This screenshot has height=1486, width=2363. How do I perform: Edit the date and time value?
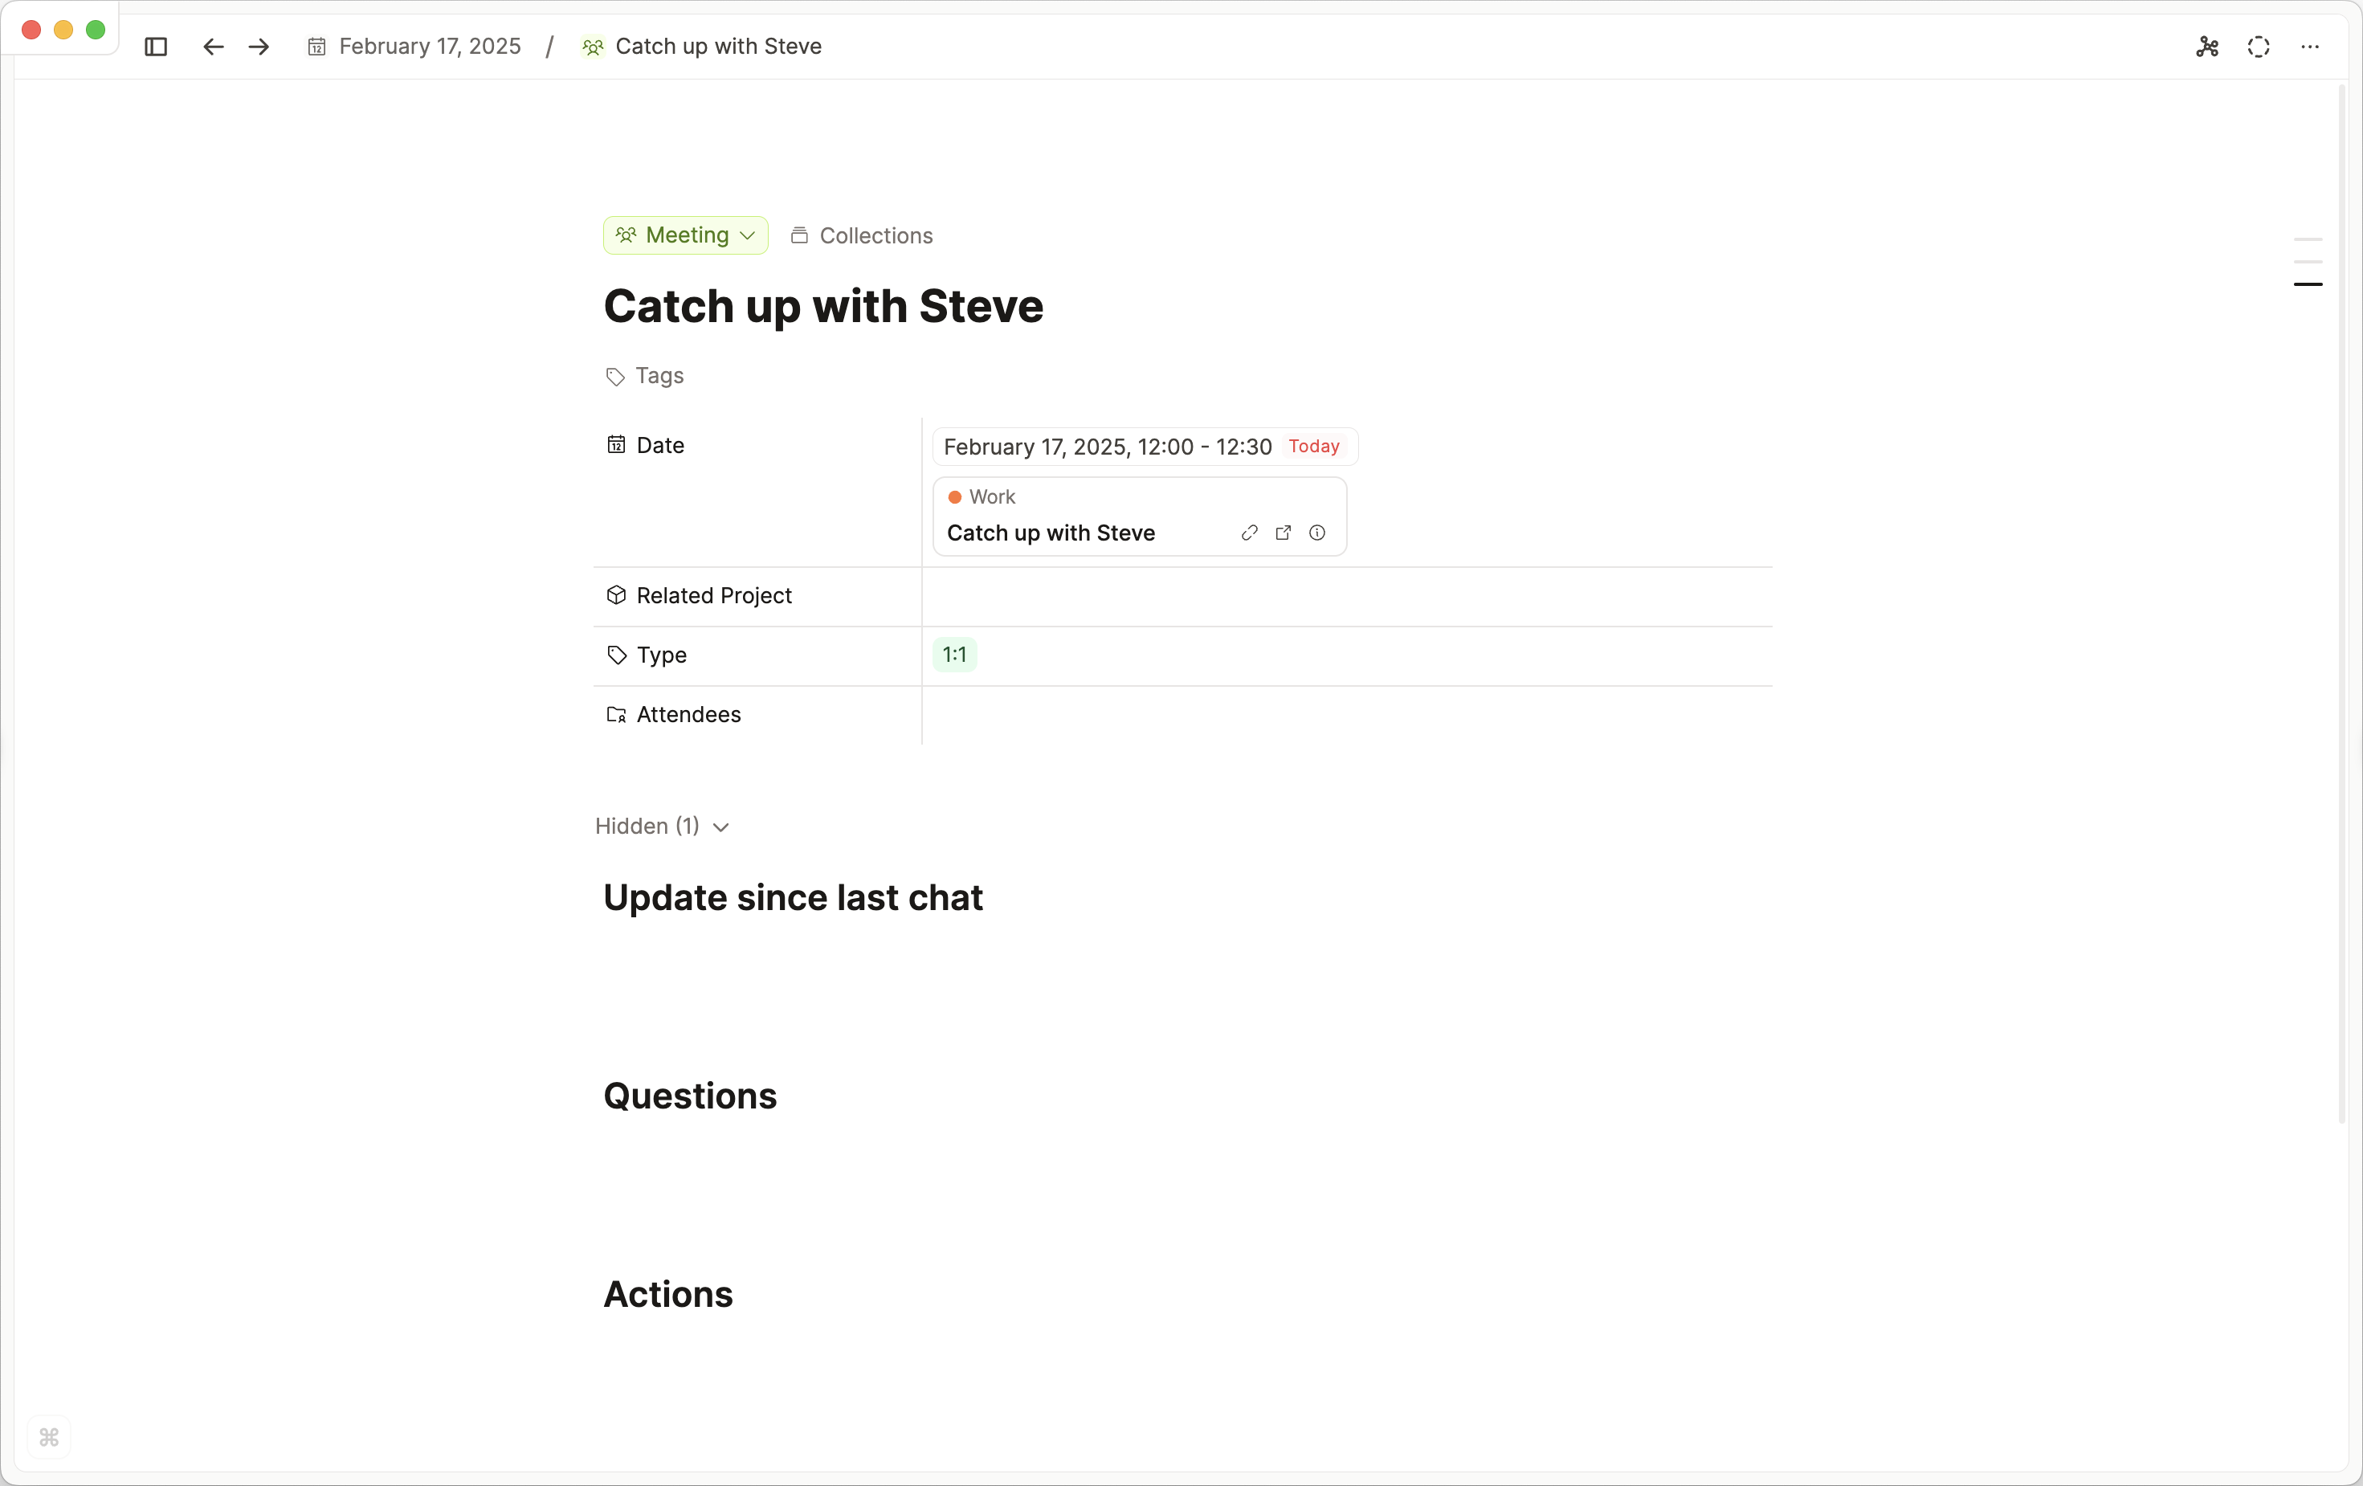(1107, 447)
